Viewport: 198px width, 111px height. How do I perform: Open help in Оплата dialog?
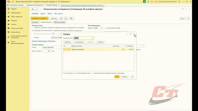132,76
